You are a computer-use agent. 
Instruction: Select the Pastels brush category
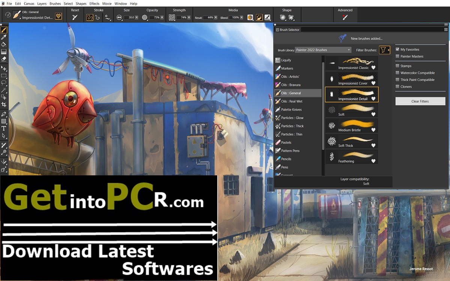pyautogui.click(x=298, y=142)
